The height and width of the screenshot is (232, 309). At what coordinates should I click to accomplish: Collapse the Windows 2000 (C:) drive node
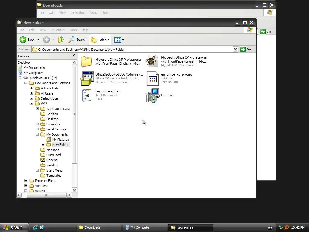(20, 78)
